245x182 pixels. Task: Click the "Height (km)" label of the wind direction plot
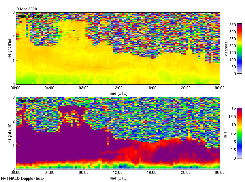(x=10, y=49)
